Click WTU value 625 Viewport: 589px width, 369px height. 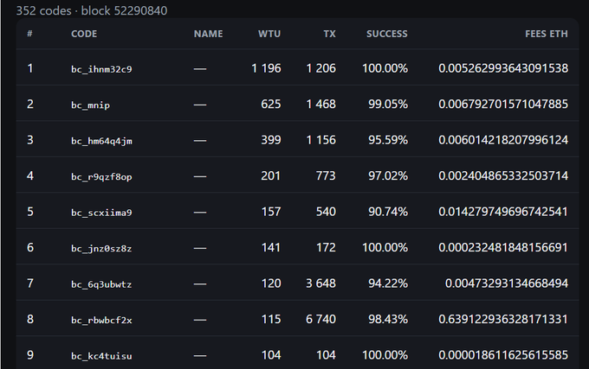[x=271, y=104]
